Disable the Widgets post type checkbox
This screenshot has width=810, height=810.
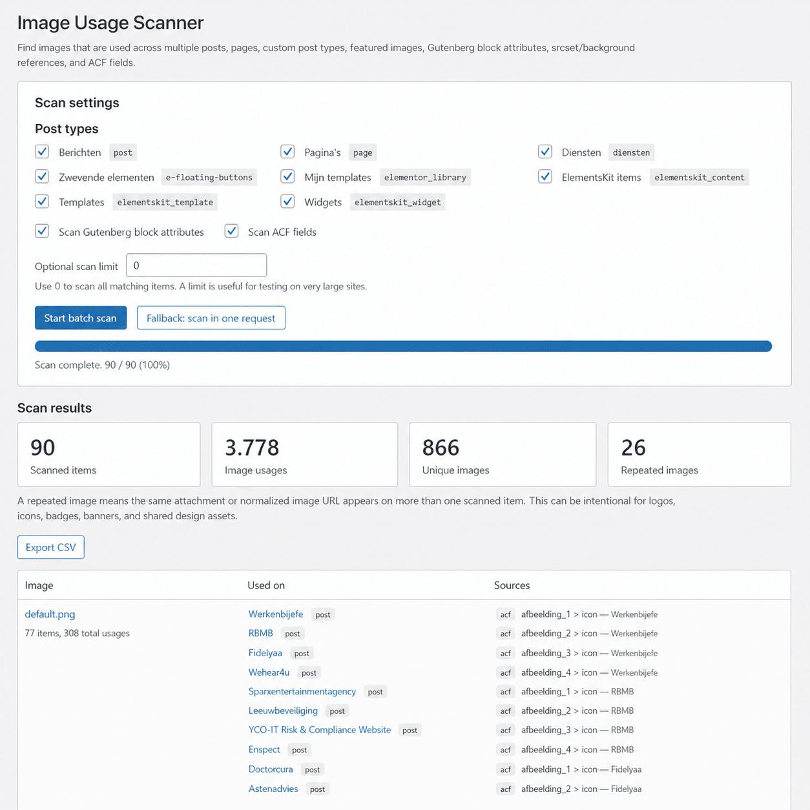coord(287,202)
